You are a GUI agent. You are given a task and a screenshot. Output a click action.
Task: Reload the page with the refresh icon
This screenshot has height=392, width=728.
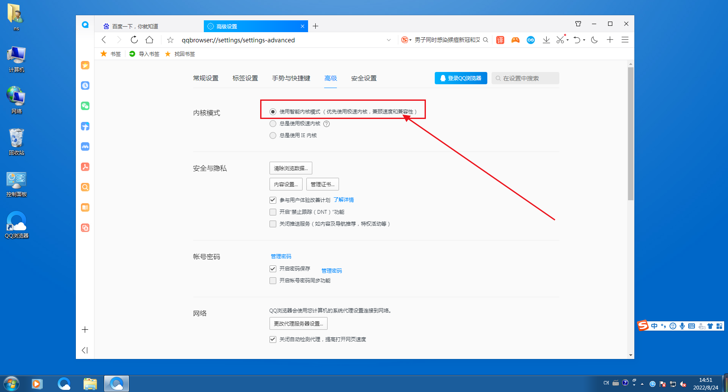coord(134,40)
